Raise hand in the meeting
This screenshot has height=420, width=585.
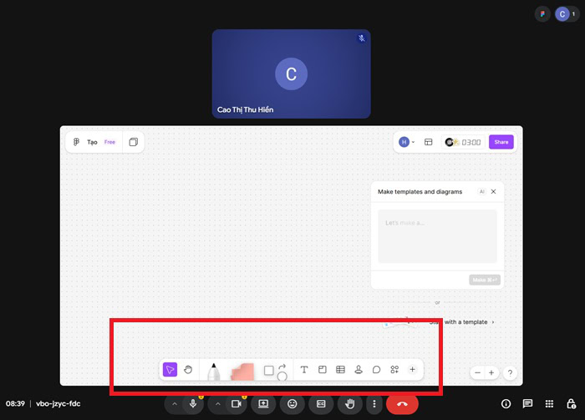pyautogui.click(x=350, y=403)
